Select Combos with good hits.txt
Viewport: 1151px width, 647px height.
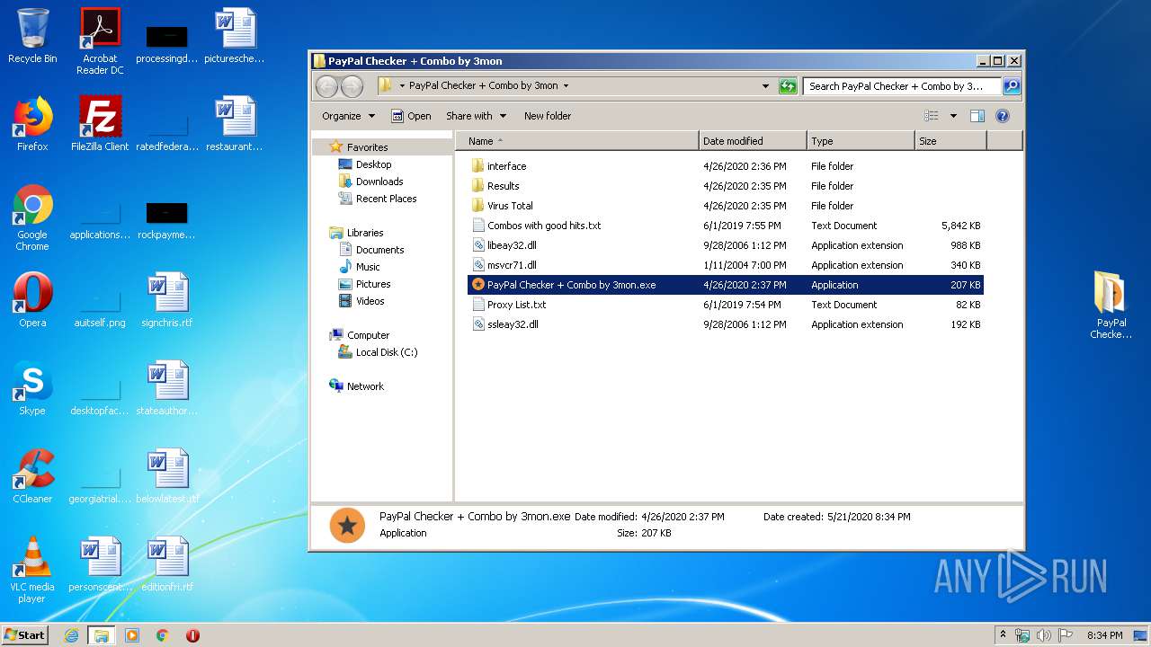pos(726,226)
